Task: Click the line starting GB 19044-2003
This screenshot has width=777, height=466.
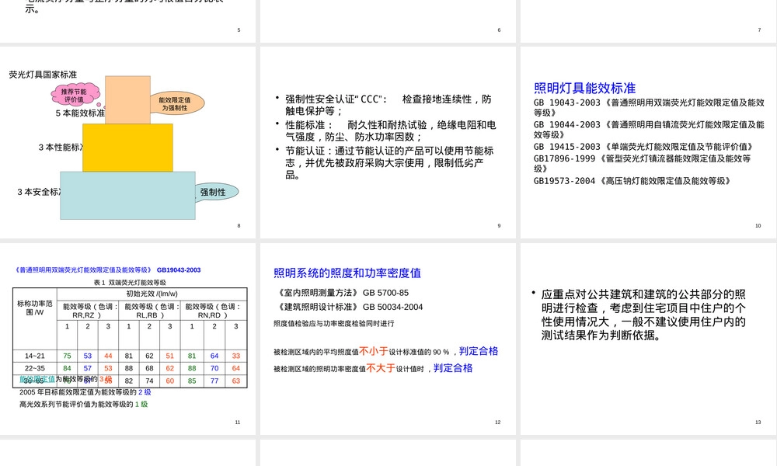Action: point(649,130)
